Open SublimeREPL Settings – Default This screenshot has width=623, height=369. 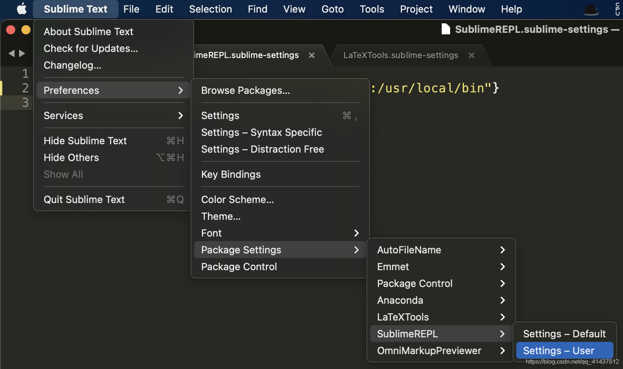[x=564, y=334]
